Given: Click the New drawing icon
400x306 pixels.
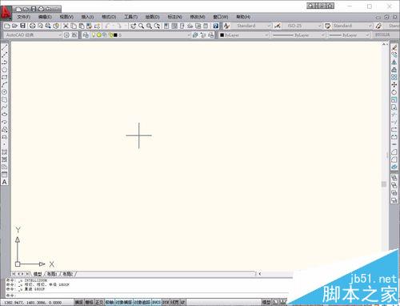Looking at the screenshot, I should (x=7, y=26).
